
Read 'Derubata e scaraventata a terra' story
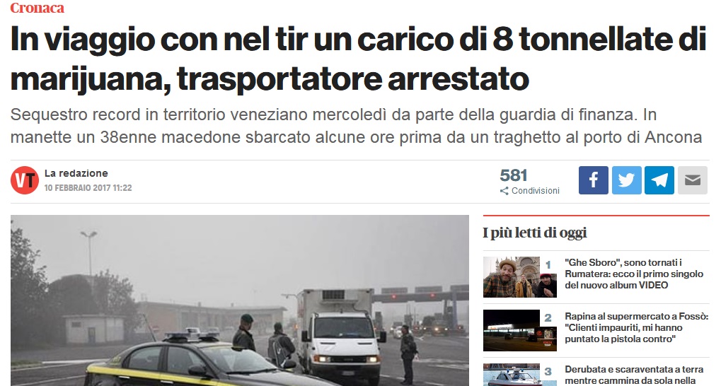[634, 375]
